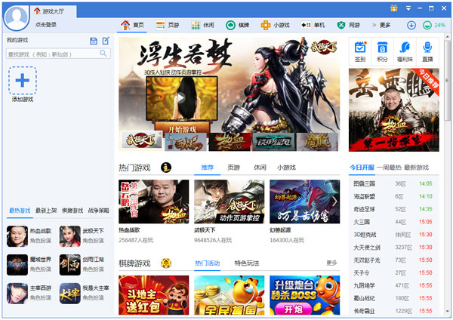The image size is (453, 320).
Task: Click the 开始游戏 button on banner
Action: click(x=182, y=128)
